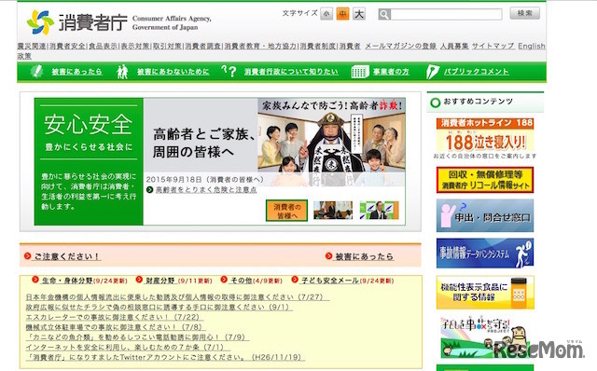Image resolution: width=597 pixels, height=371 pixels.
Task: Open the 消費者制度 menu link
Action: tap(317, 46)
